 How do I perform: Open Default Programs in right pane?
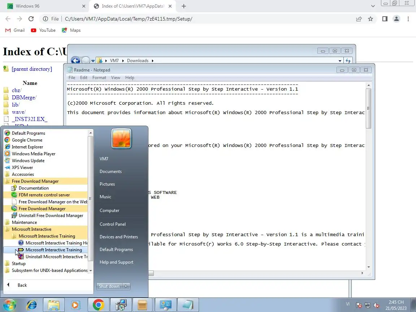coord(116,250)
